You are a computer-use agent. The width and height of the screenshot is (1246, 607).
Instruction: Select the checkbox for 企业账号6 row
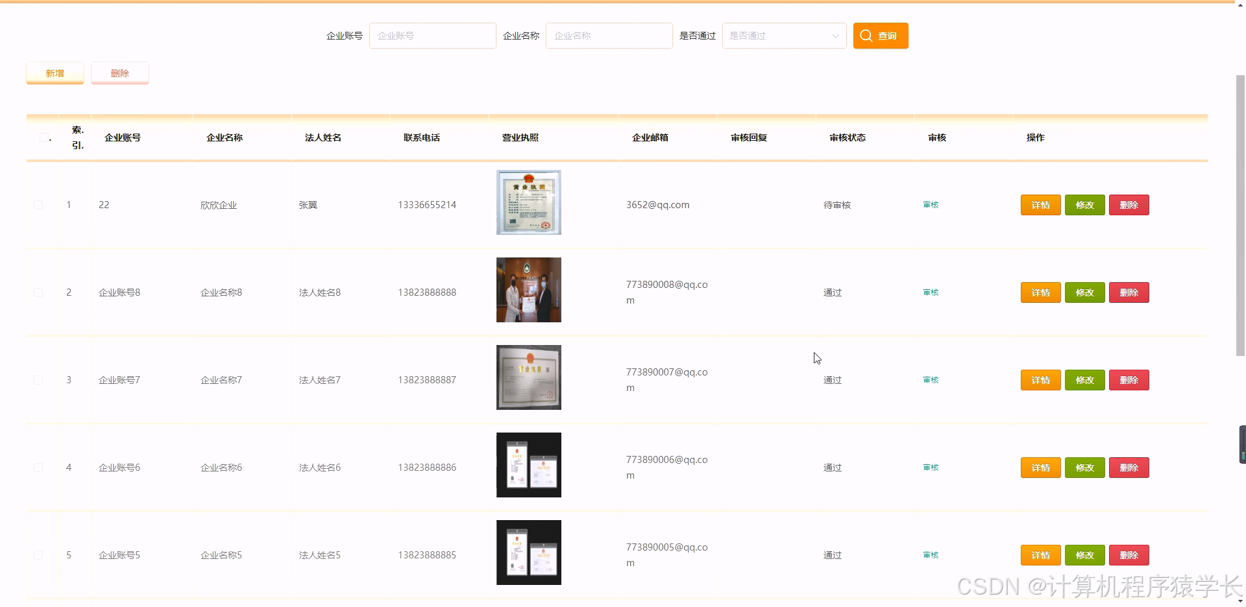coord(38,467)
